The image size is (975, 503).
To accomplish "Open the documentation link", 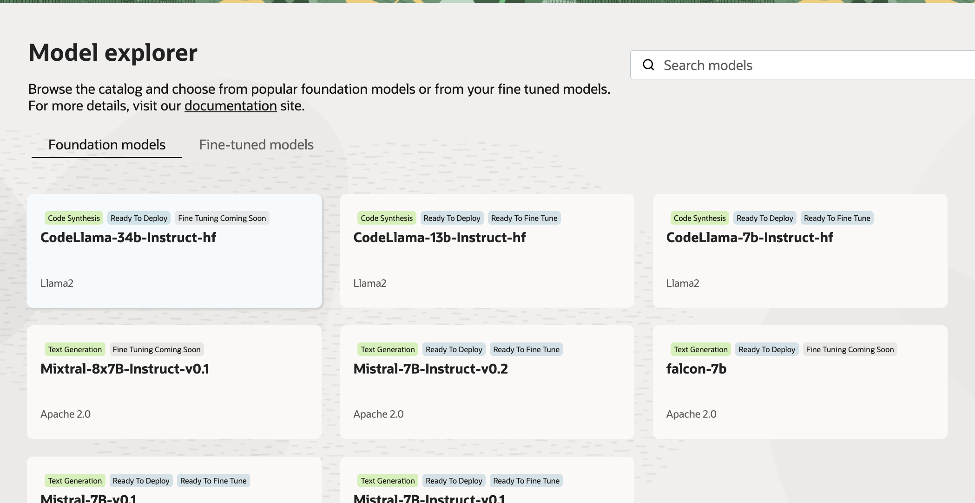I will click(231, 106).
